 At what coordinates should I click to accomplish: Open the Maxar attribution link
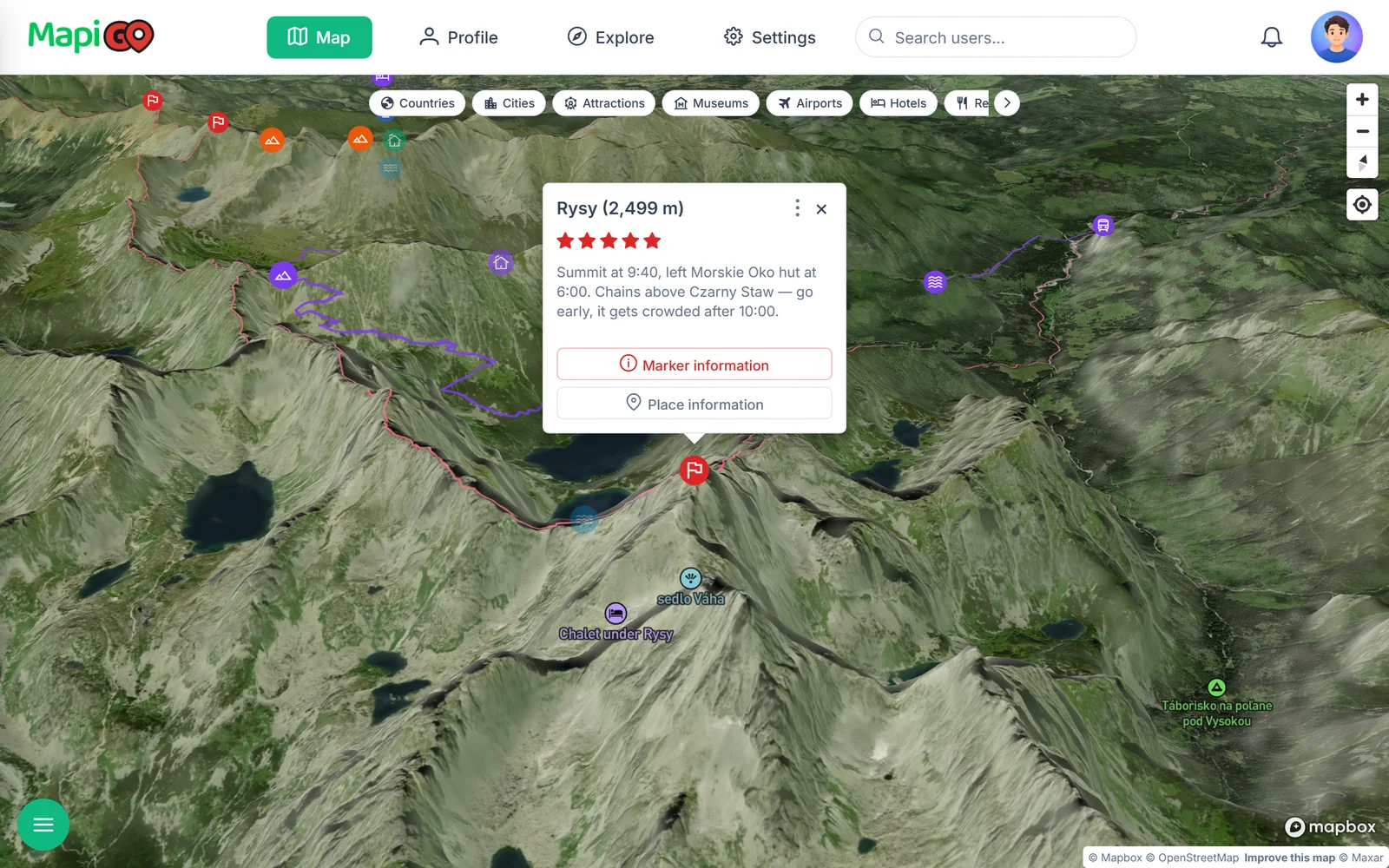pyautogui.click(x=1361, y=858)
